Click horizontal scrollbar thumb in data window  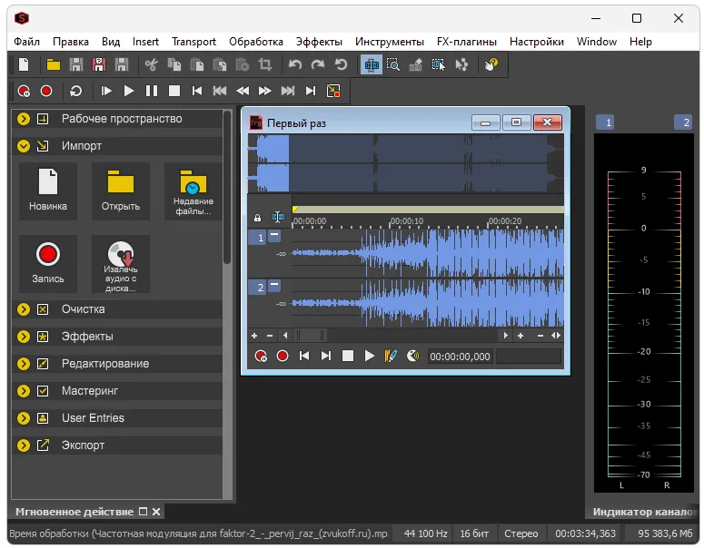[x=311, y=336]
